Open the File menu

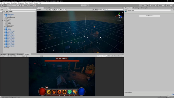(x=1, y=3)
